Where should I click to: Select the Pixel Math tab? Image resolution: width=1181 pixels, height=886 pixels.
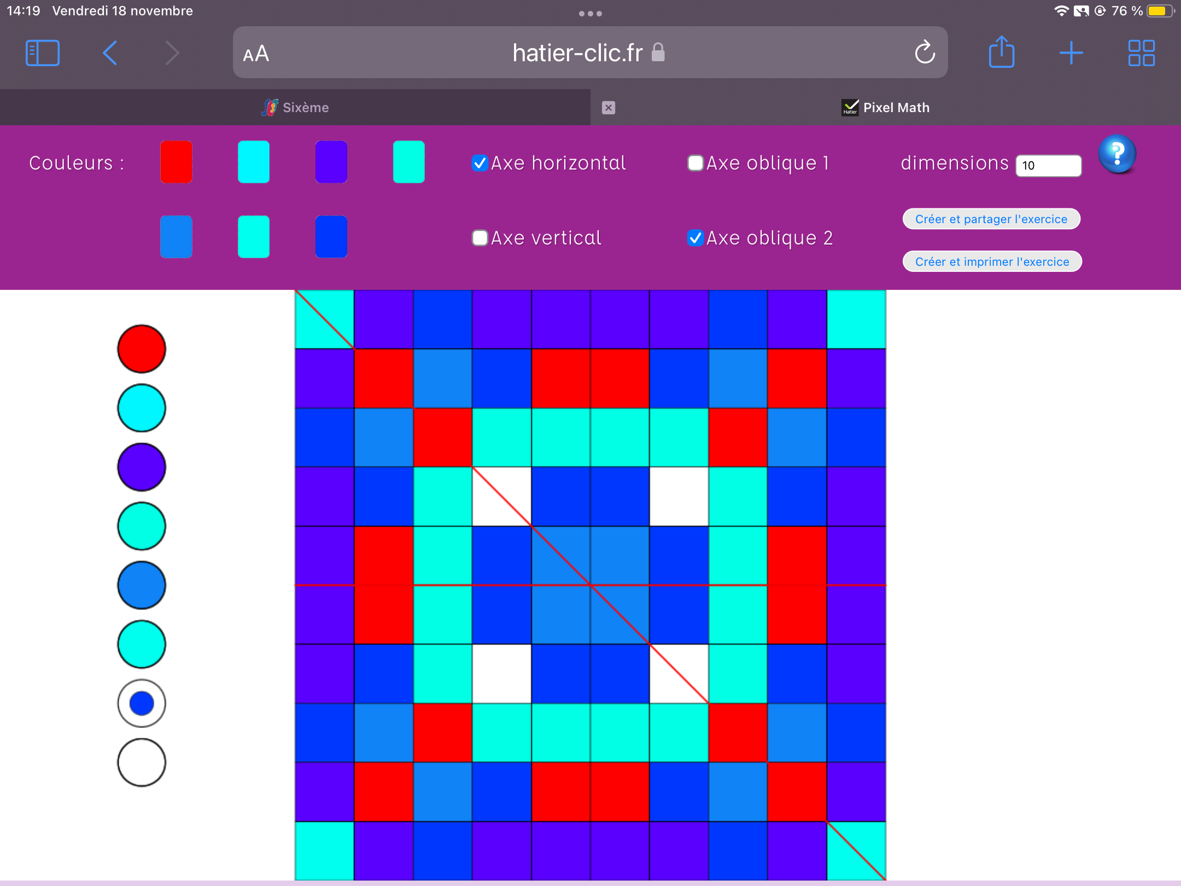click(886, 108)
